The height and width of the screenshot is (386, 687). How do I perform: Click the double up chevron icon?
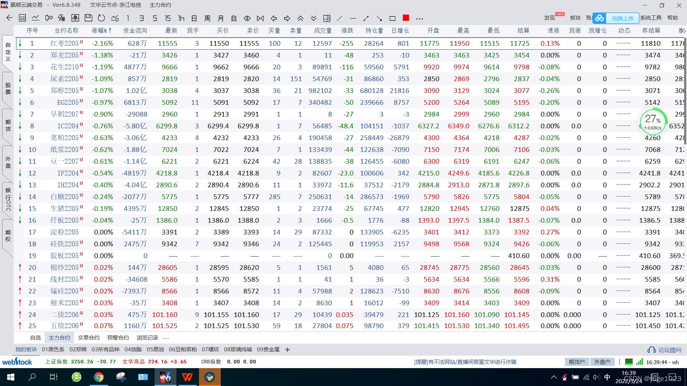pos(300,18)
